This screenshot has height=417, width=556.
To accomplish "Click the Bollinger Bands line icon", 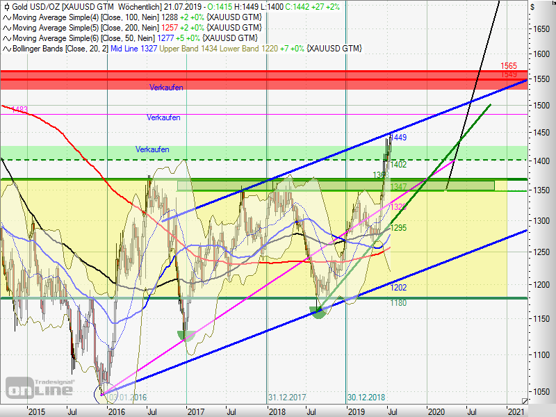I will click(x=6, y=49).
